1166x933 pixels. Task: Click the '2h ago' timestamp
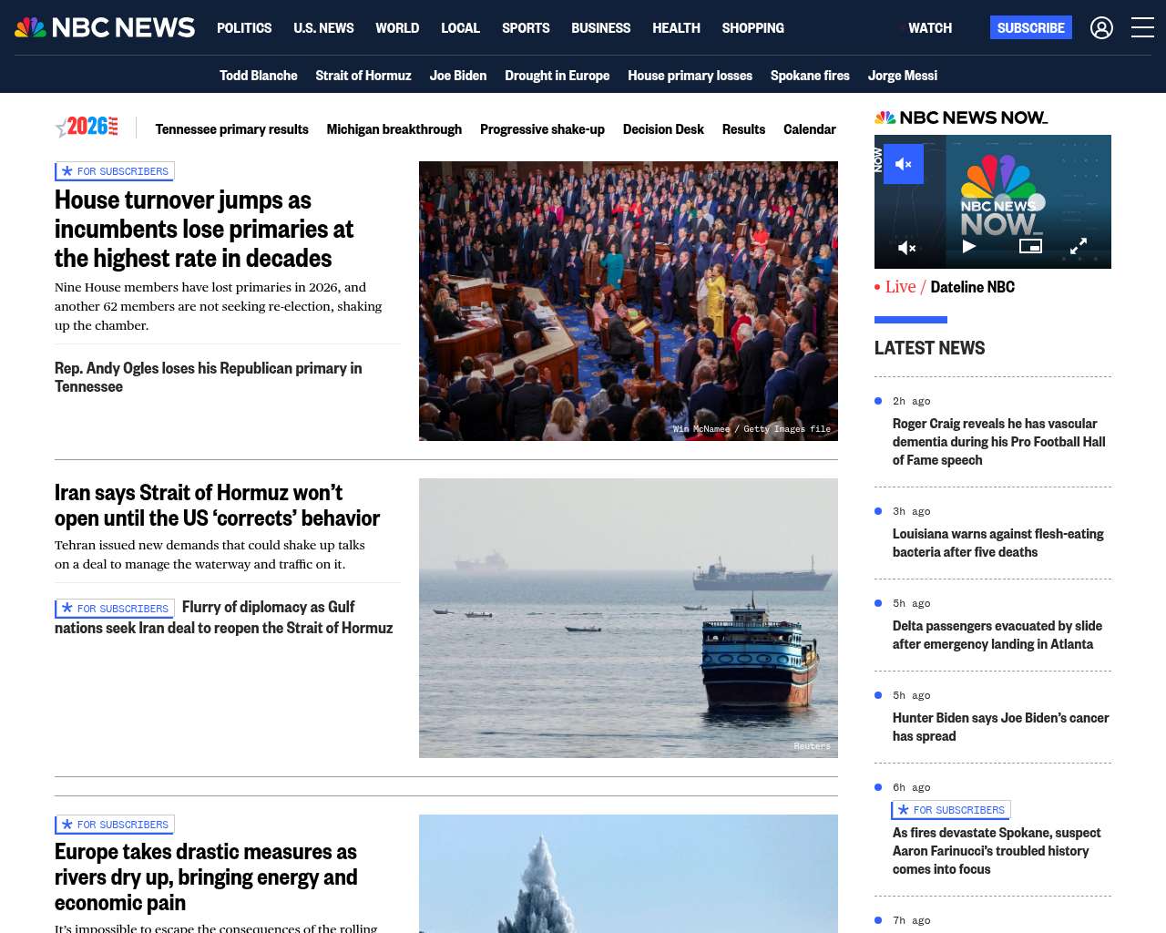point(912,401)
